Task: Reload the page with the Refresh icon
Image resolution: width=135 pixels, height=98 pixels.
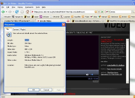Action: (17, 12)
